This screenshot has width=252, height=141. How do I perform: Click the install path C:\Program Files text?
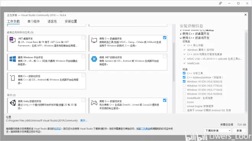(42, 121)
